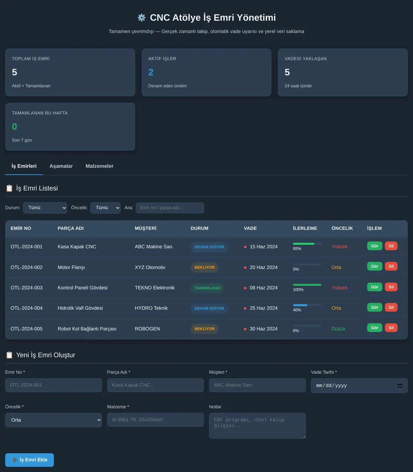Select the Vade Tarihi date field
Screen dimensions: 413x472
pos(359,385)
